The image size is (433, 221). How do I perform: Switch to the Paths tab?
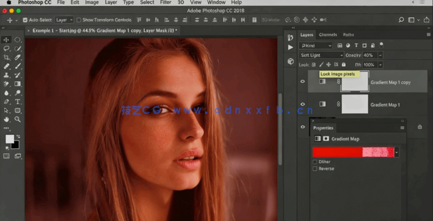(349, 35)
